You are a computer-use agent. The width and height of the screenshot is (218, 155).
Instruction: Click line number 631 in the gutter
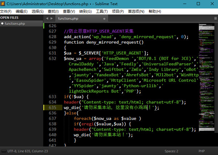[x=53, y=53]
